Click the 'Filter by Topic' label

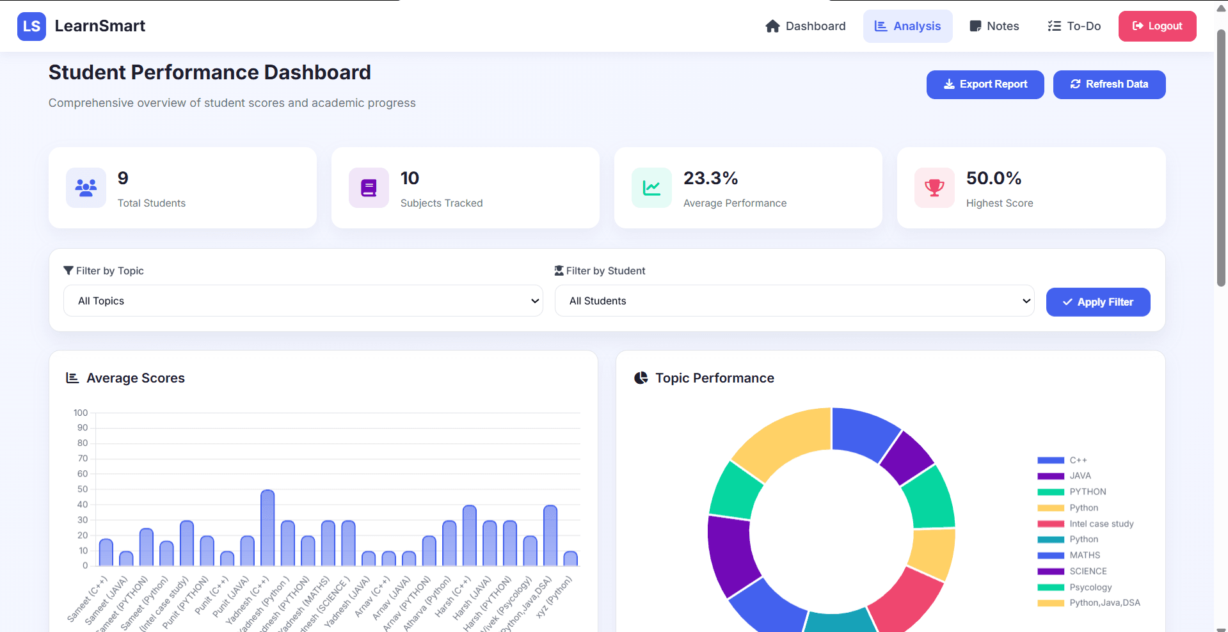[110, 271]
